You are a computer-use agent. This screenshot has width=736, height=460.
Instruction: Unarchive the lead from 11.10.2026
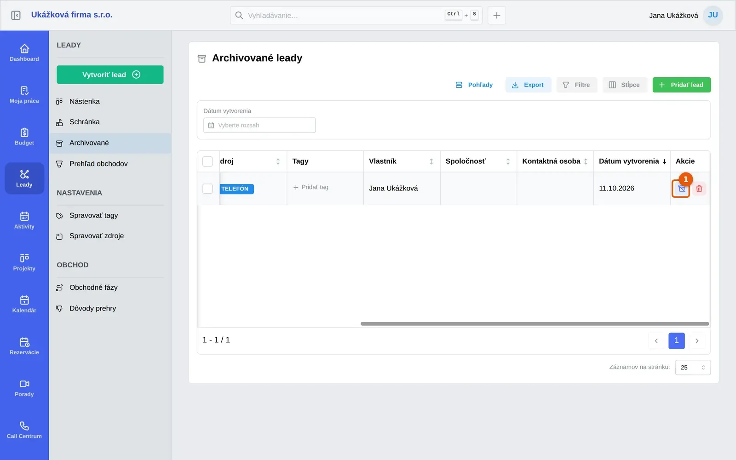(681, 189)
